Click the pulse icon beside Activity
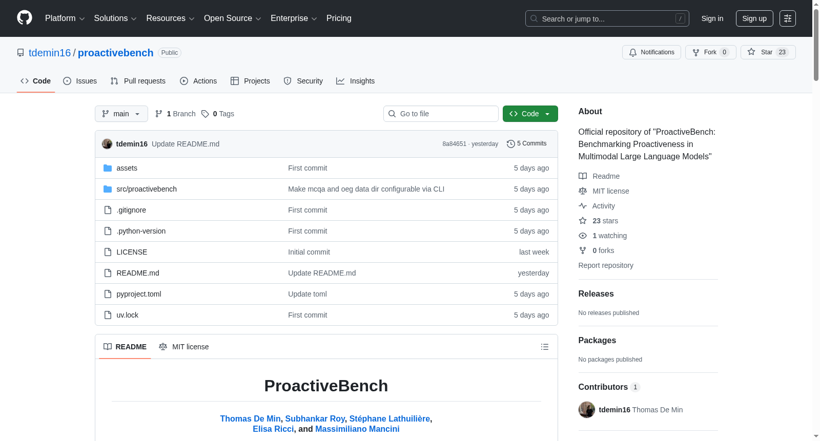This screenshot has height=441, width=820. pos(583,206)
